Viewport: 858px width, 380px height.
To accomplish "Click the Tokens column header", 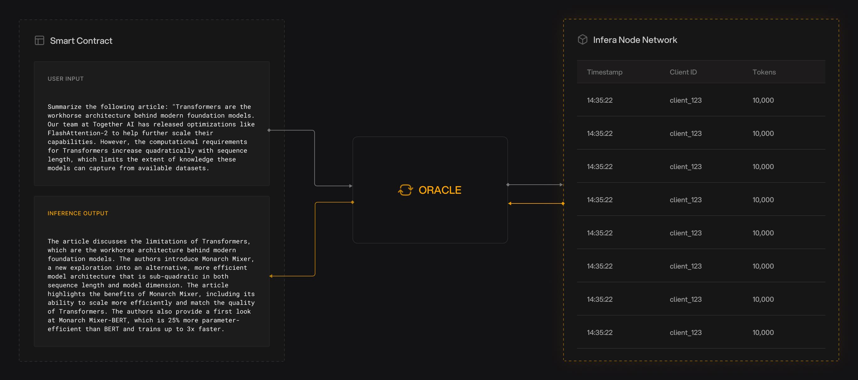I will 764,72.
